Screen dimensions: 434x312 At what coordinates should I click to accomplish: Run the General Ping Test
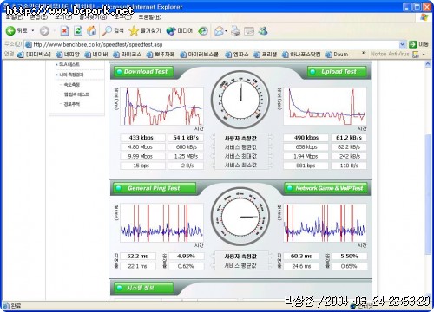pyautogui.click(x=155, y=188)
